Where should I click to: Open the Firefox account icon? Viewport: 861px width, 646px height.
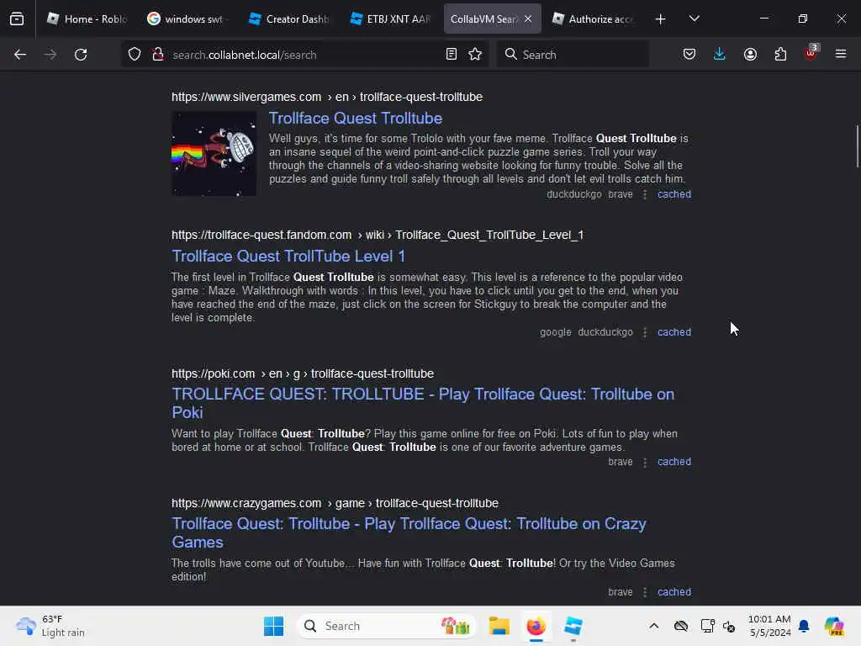click(750, 55)
